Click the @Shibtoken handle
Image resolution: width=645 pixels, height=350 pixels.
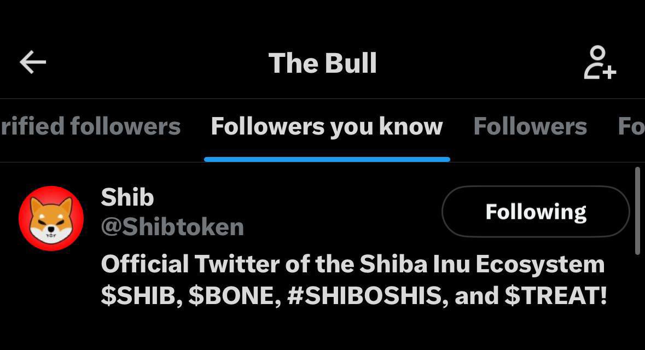[x=172, y=226]
